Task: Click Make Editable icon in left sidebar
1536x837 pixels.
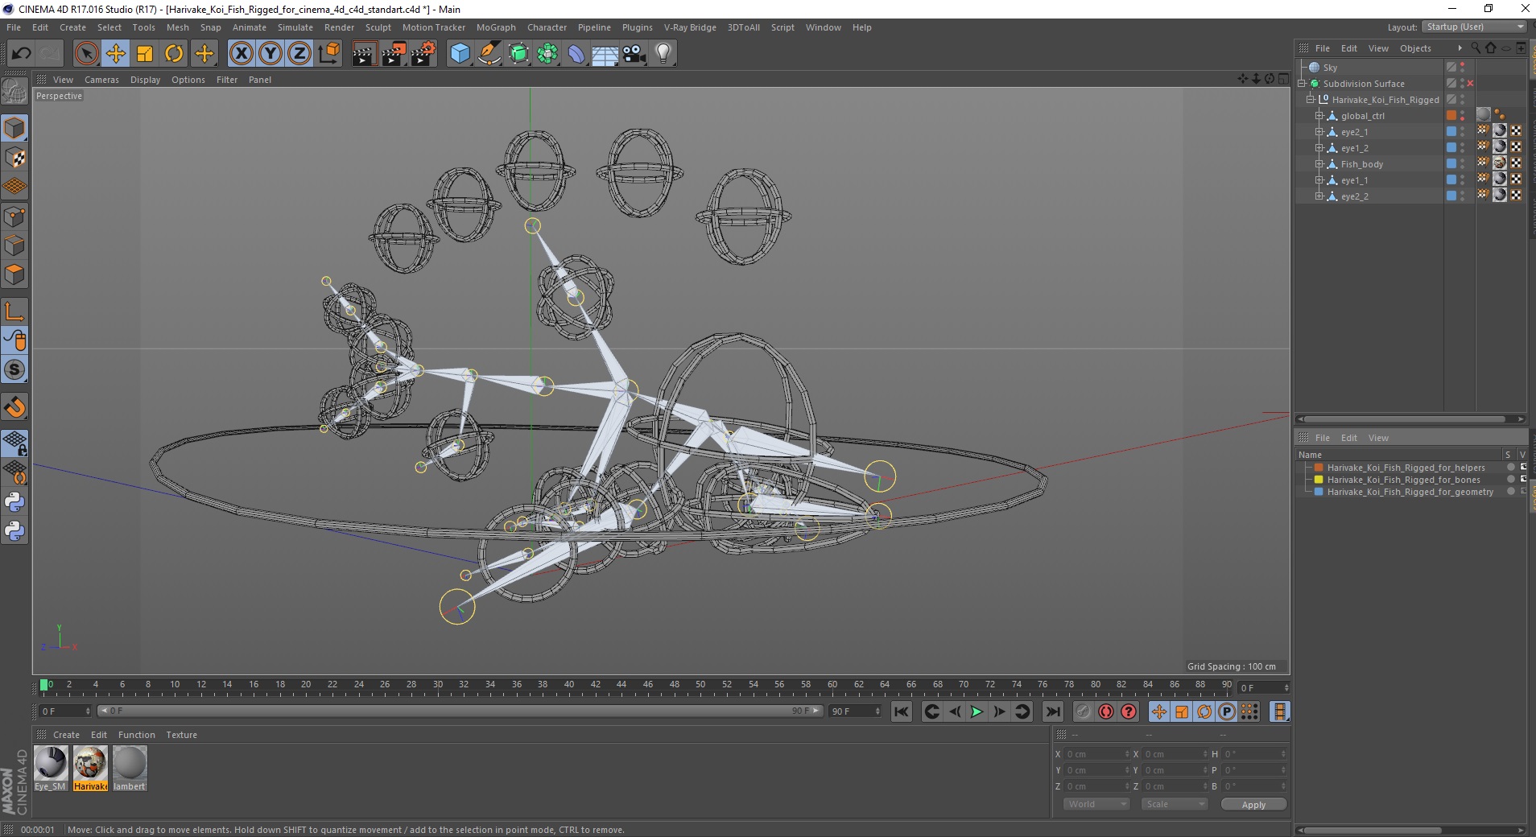Action: point(14,92)
